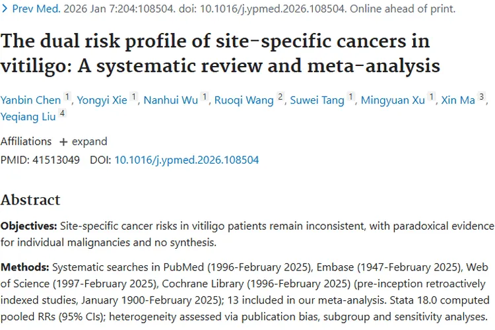This screenshot has width=495, height=330.
Task: View author Nanhui Wu
Action: tap(171, 100)
